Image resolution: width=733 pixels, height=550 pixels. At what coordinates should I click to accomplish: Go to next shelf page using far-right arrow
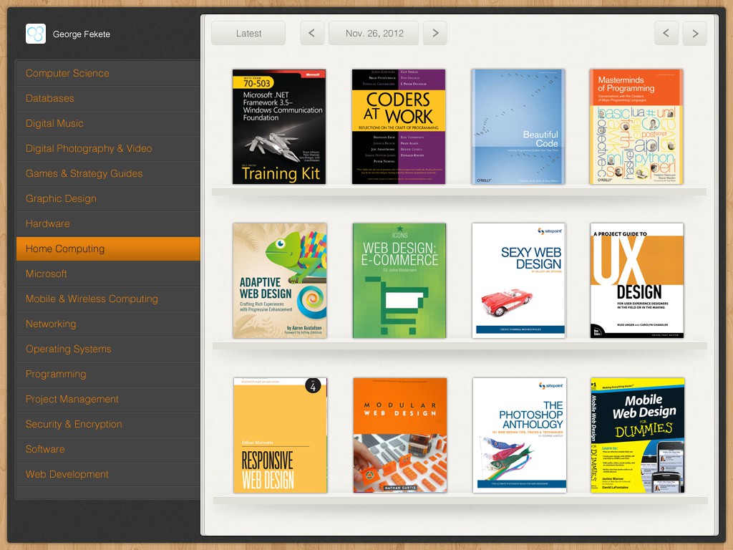coord(694,33)
